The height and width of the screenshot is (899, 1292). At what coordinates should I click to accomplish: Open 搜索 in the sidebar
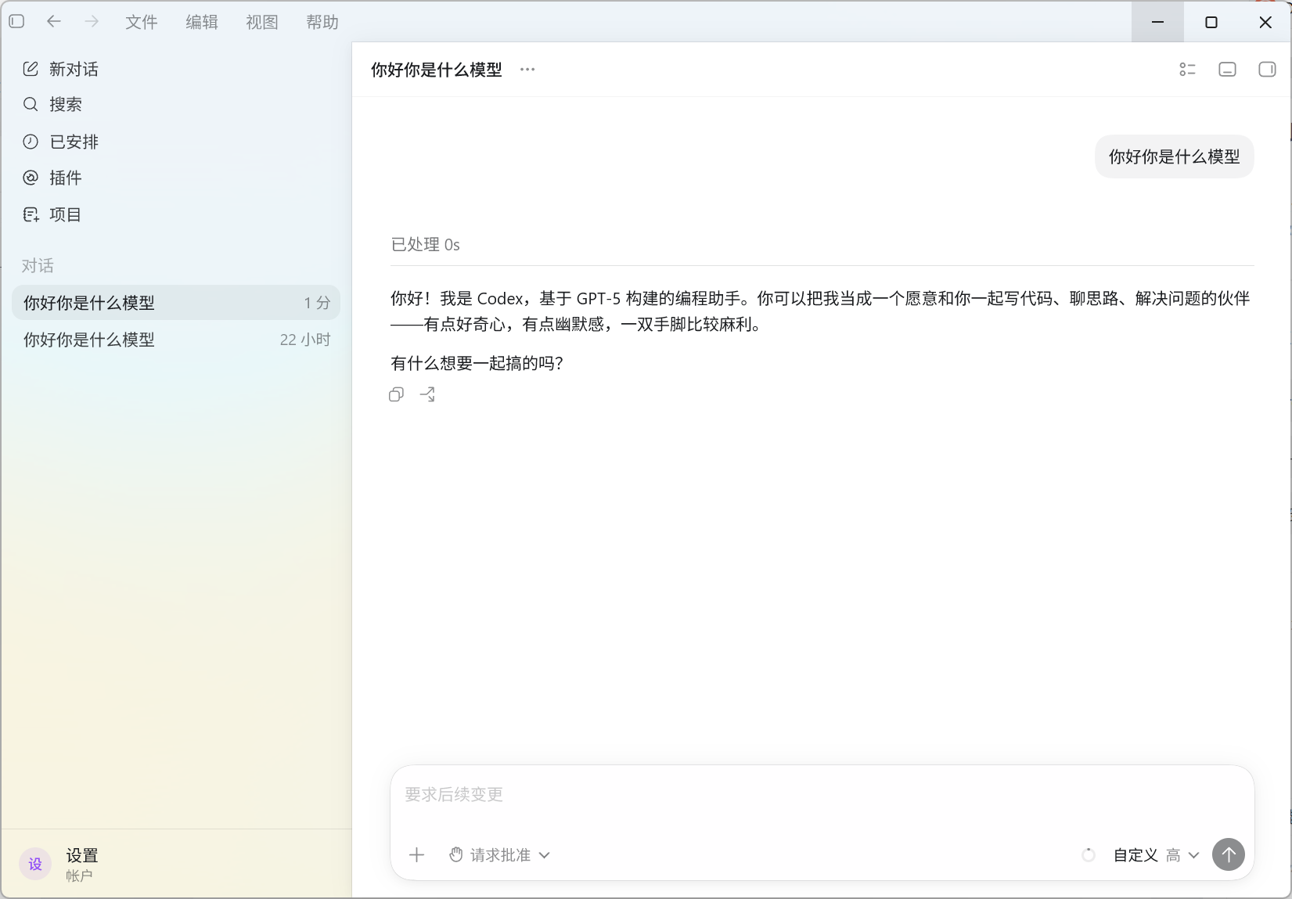tap(176, 104)
